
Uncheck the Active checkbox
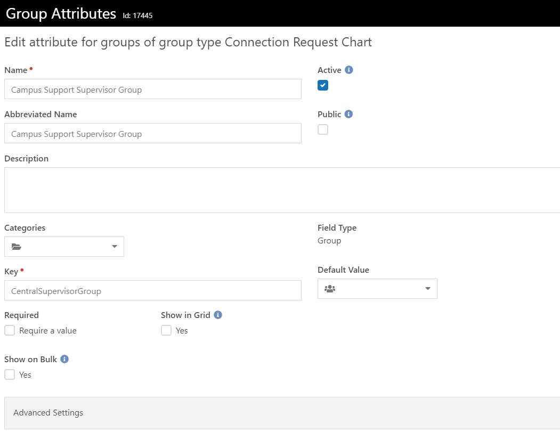(323, 85)
